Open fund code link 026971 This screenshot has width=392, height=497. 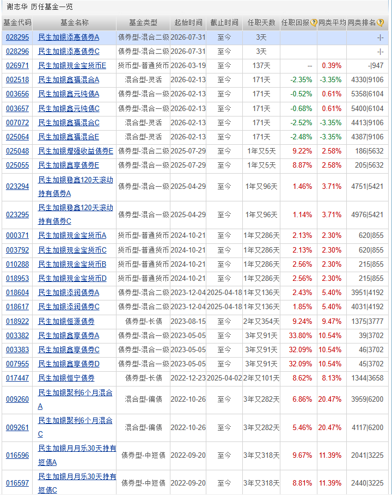click(x=17, y=66)
